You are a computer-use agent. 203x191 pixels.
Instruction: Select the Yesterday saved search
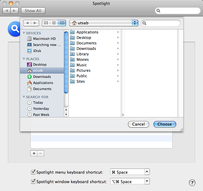coord(42,109)
